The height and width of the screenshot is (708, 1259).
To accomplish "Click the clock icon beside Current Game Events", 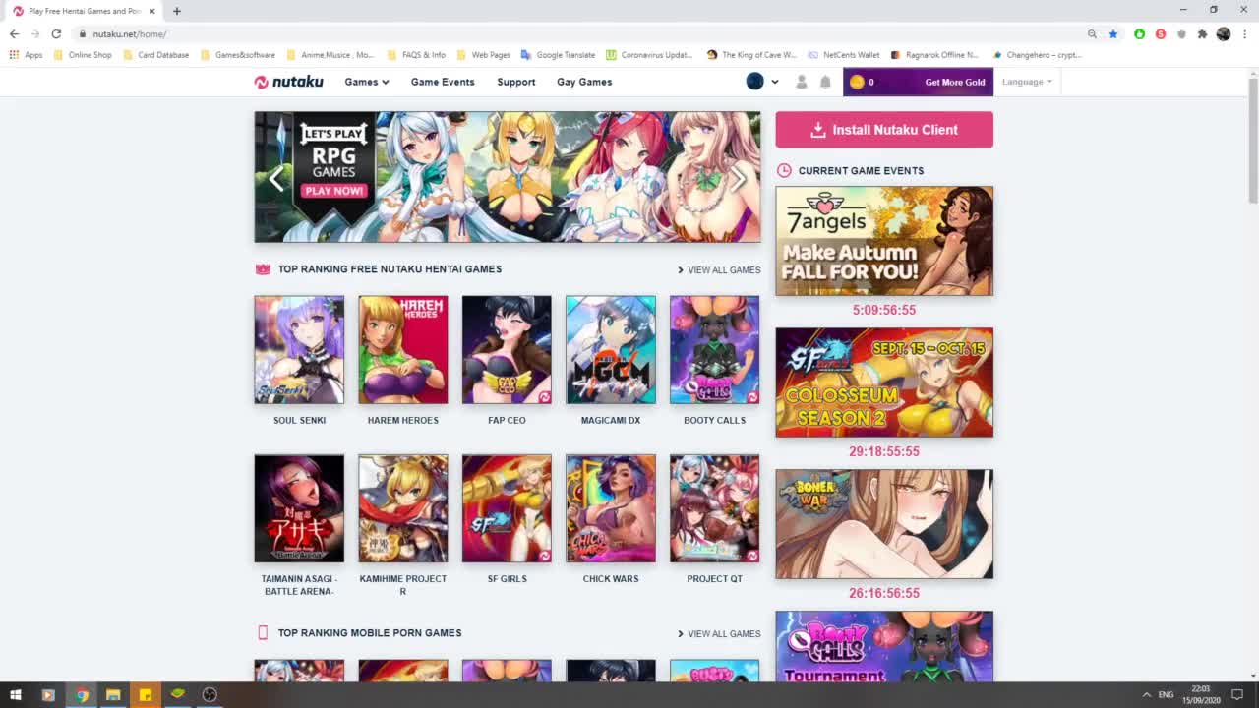I will point(784,170).
